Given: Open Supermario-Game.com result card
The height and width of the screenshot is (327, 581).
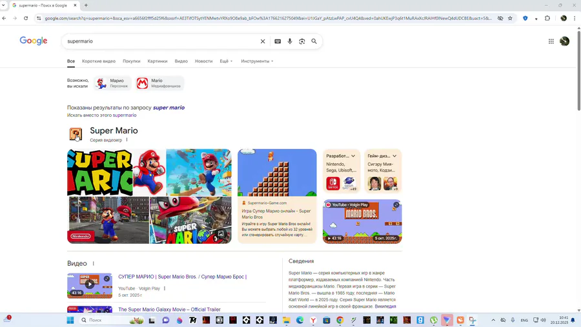Looking at the screenshot, I should click(x=277, y=196).
